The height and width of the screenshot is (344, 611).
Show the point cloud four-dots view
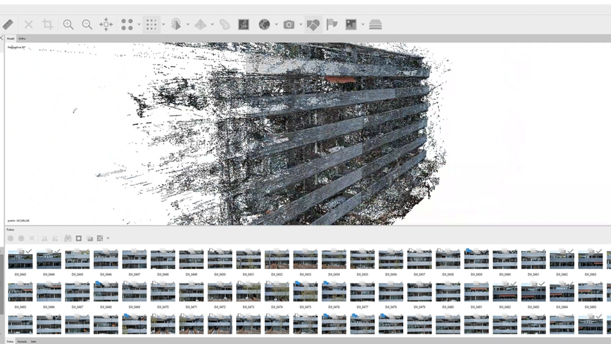pos(127,24)
